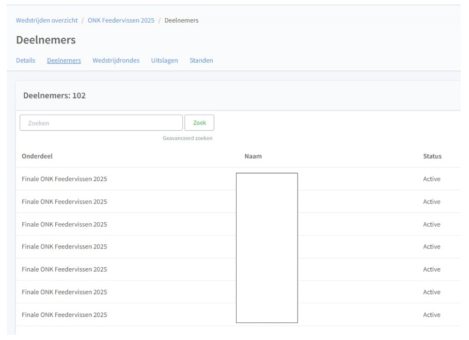Sort by the Status column header
This screenshot has height=340, width=469.
(x=432, y=156)
